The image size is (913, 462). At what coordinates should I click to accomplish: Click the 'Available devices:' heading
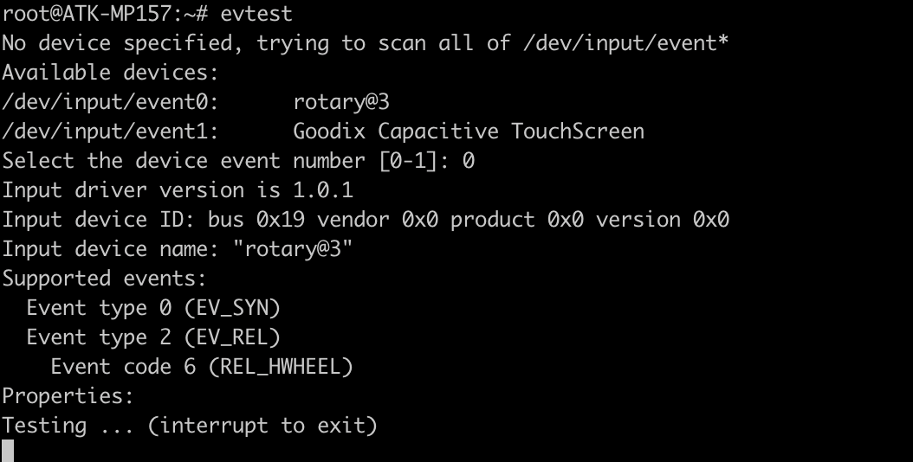tap(110, 73)
